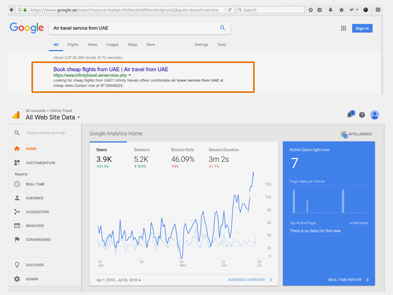
Task: Open Real-Time reports in the sidebar
Action: click(35, 184)
